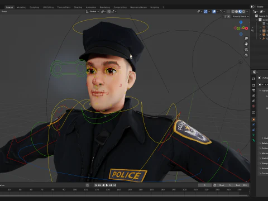Click the blue Z axis gizmo handle

click(241, 22)
